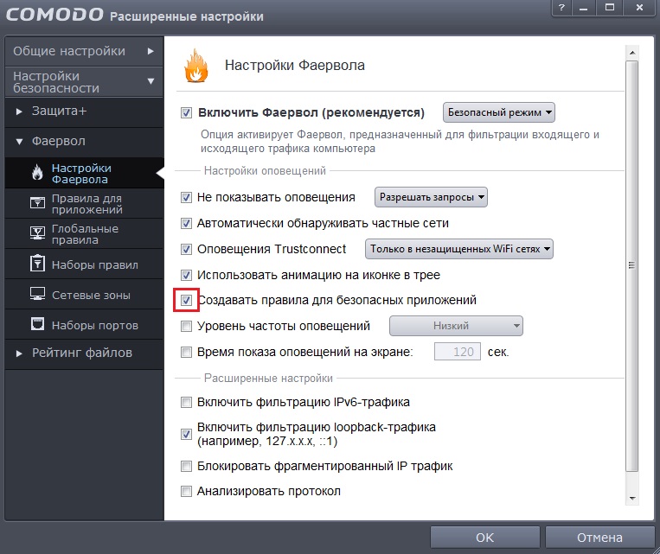This screenshot has height=554, width=660.
Task: Open Правила для приложений page
Action: coord(84,203)
